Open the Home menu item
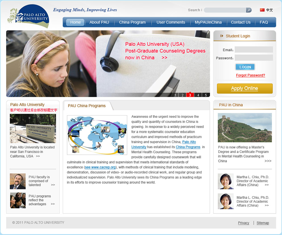Viewport: 282px width, 235px height. pos(75,22)
